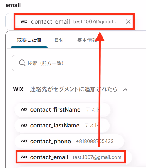Click Wix icon in the email field chip
The height and width of the screenshot is (168, 146).
click(x=24, y=22)
